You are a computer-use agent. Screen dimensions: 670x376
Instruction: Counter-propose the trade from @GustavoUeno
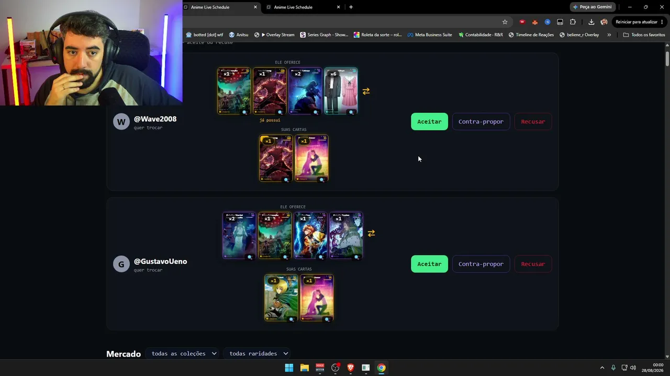[481, 264]
